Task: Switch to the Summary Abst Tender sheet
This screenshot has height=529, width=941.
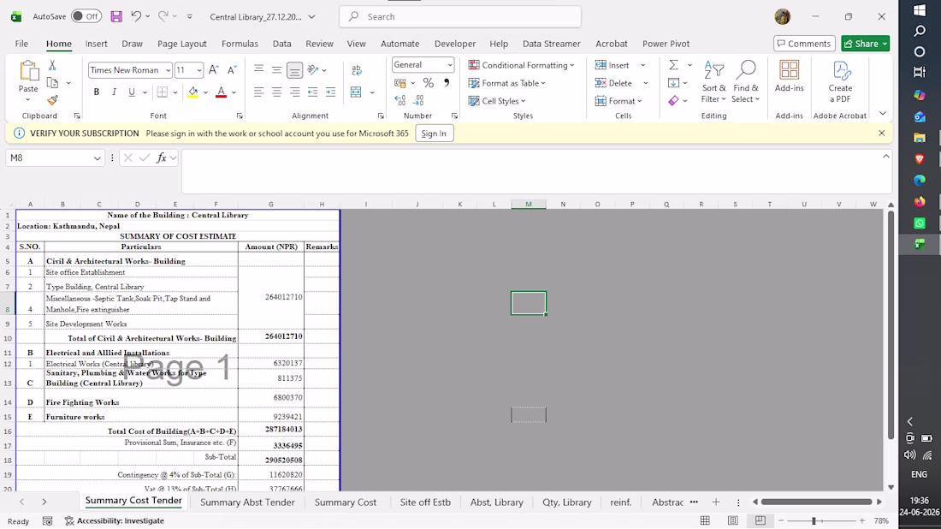Action: [247, 502]
